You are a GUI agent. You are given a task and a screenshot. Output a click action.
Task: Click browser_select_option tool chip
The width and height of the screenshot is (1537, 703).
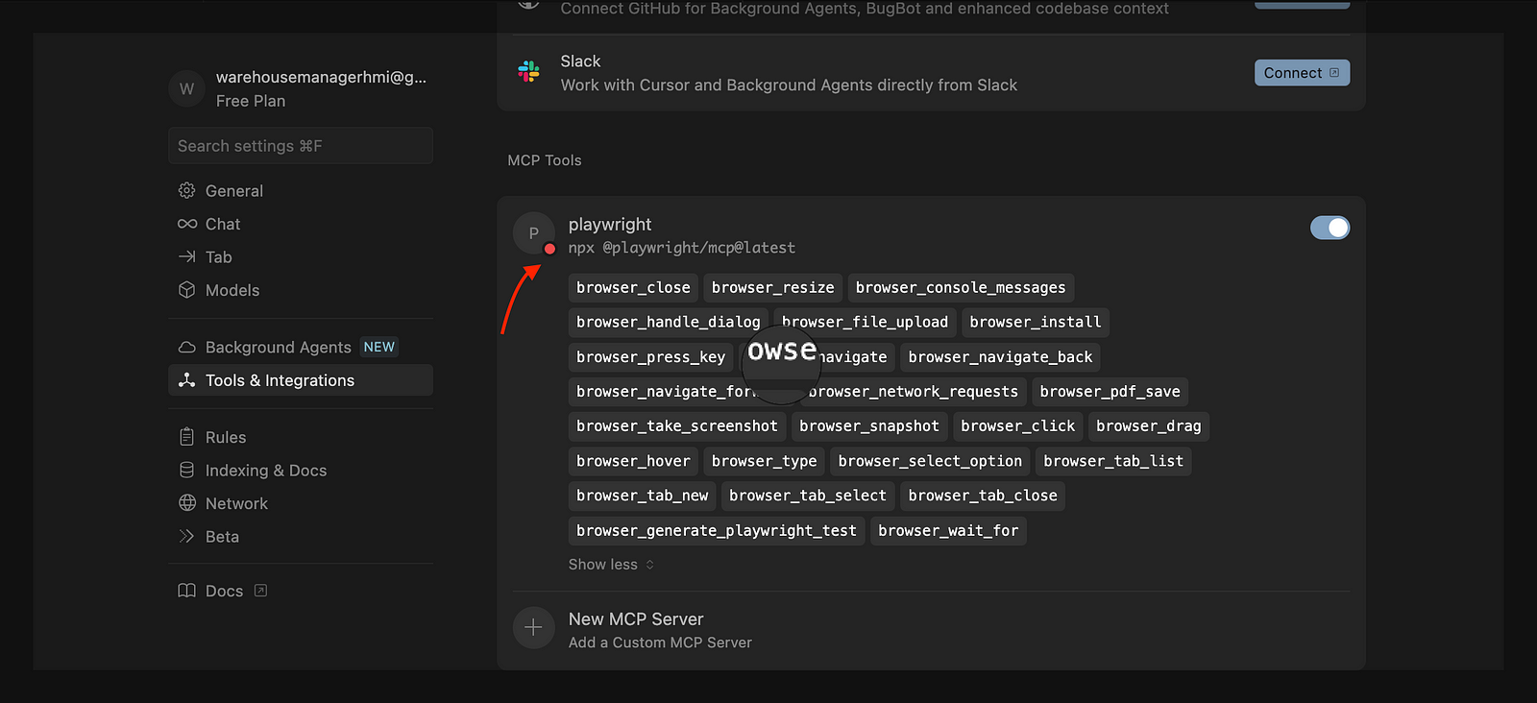coord(930,461)
